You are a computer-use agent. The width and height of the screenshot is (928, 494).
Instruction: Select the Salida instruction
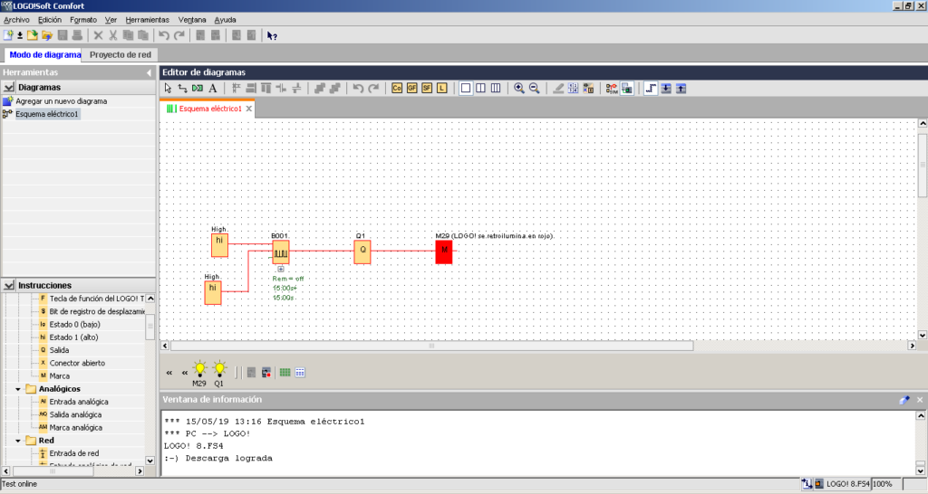(59, 350)
